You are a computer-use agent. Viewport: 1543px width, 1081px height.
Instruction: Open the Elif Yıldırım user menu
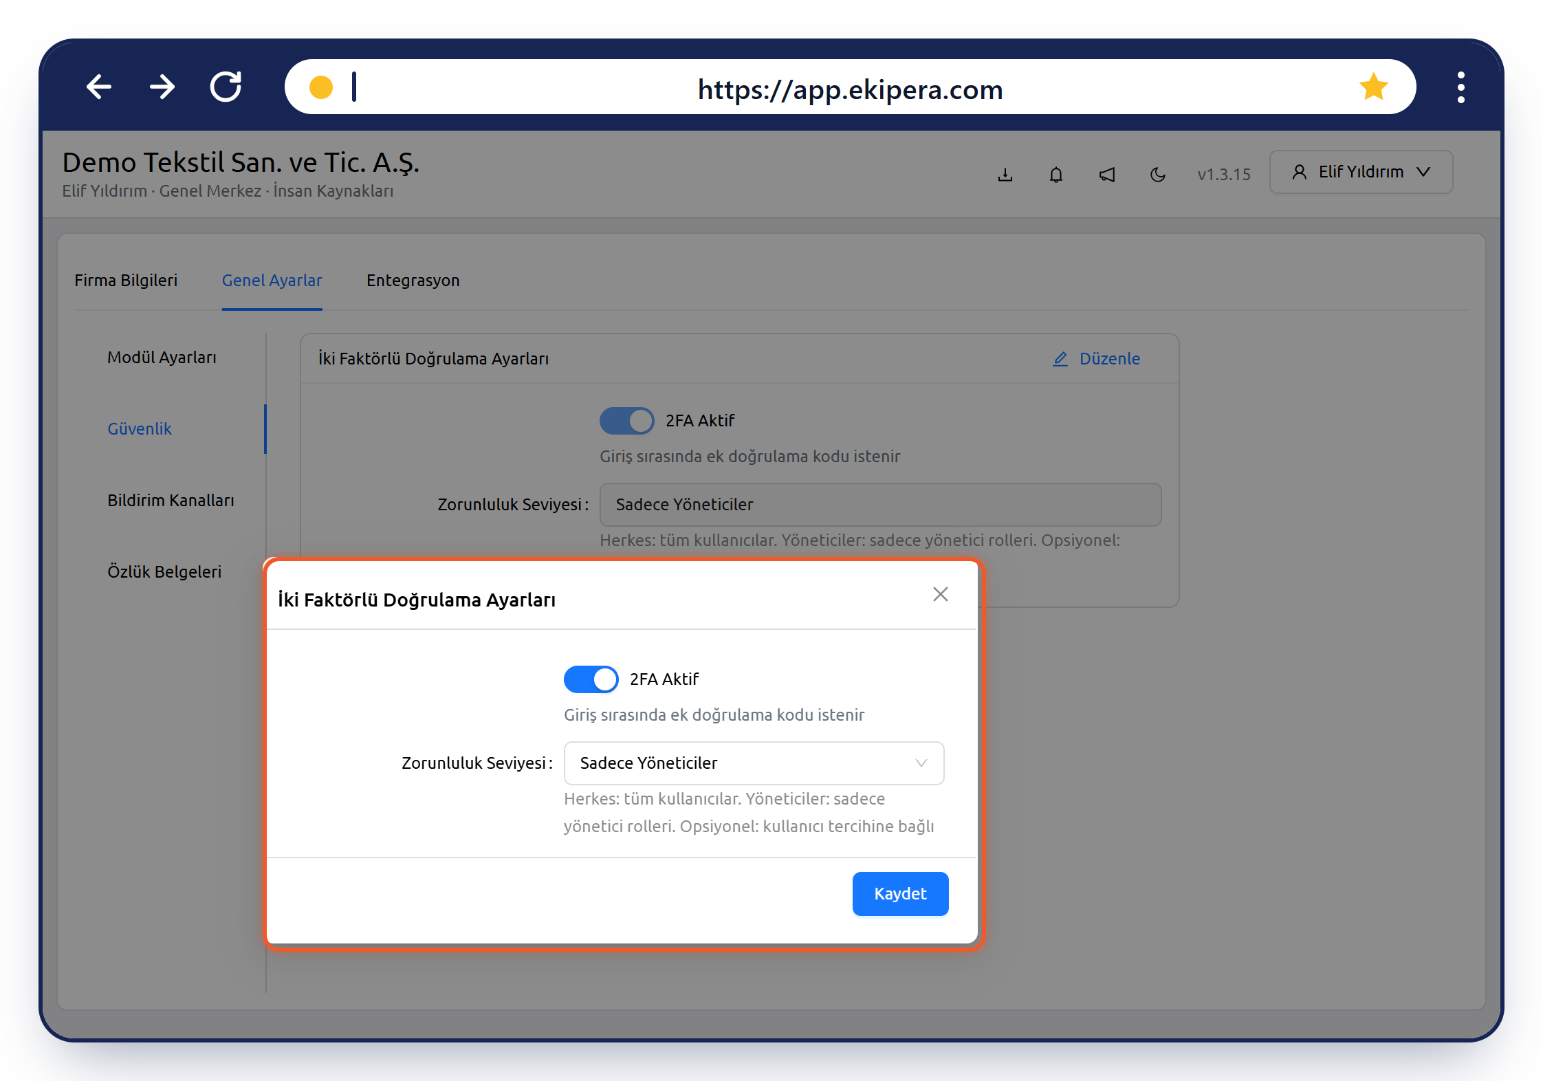1361,172
